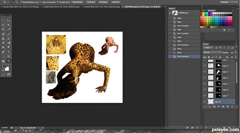Screen dimensions: 240x133
Task: Pick the red swatch in Swatches panel
Action: coord(202,14)
